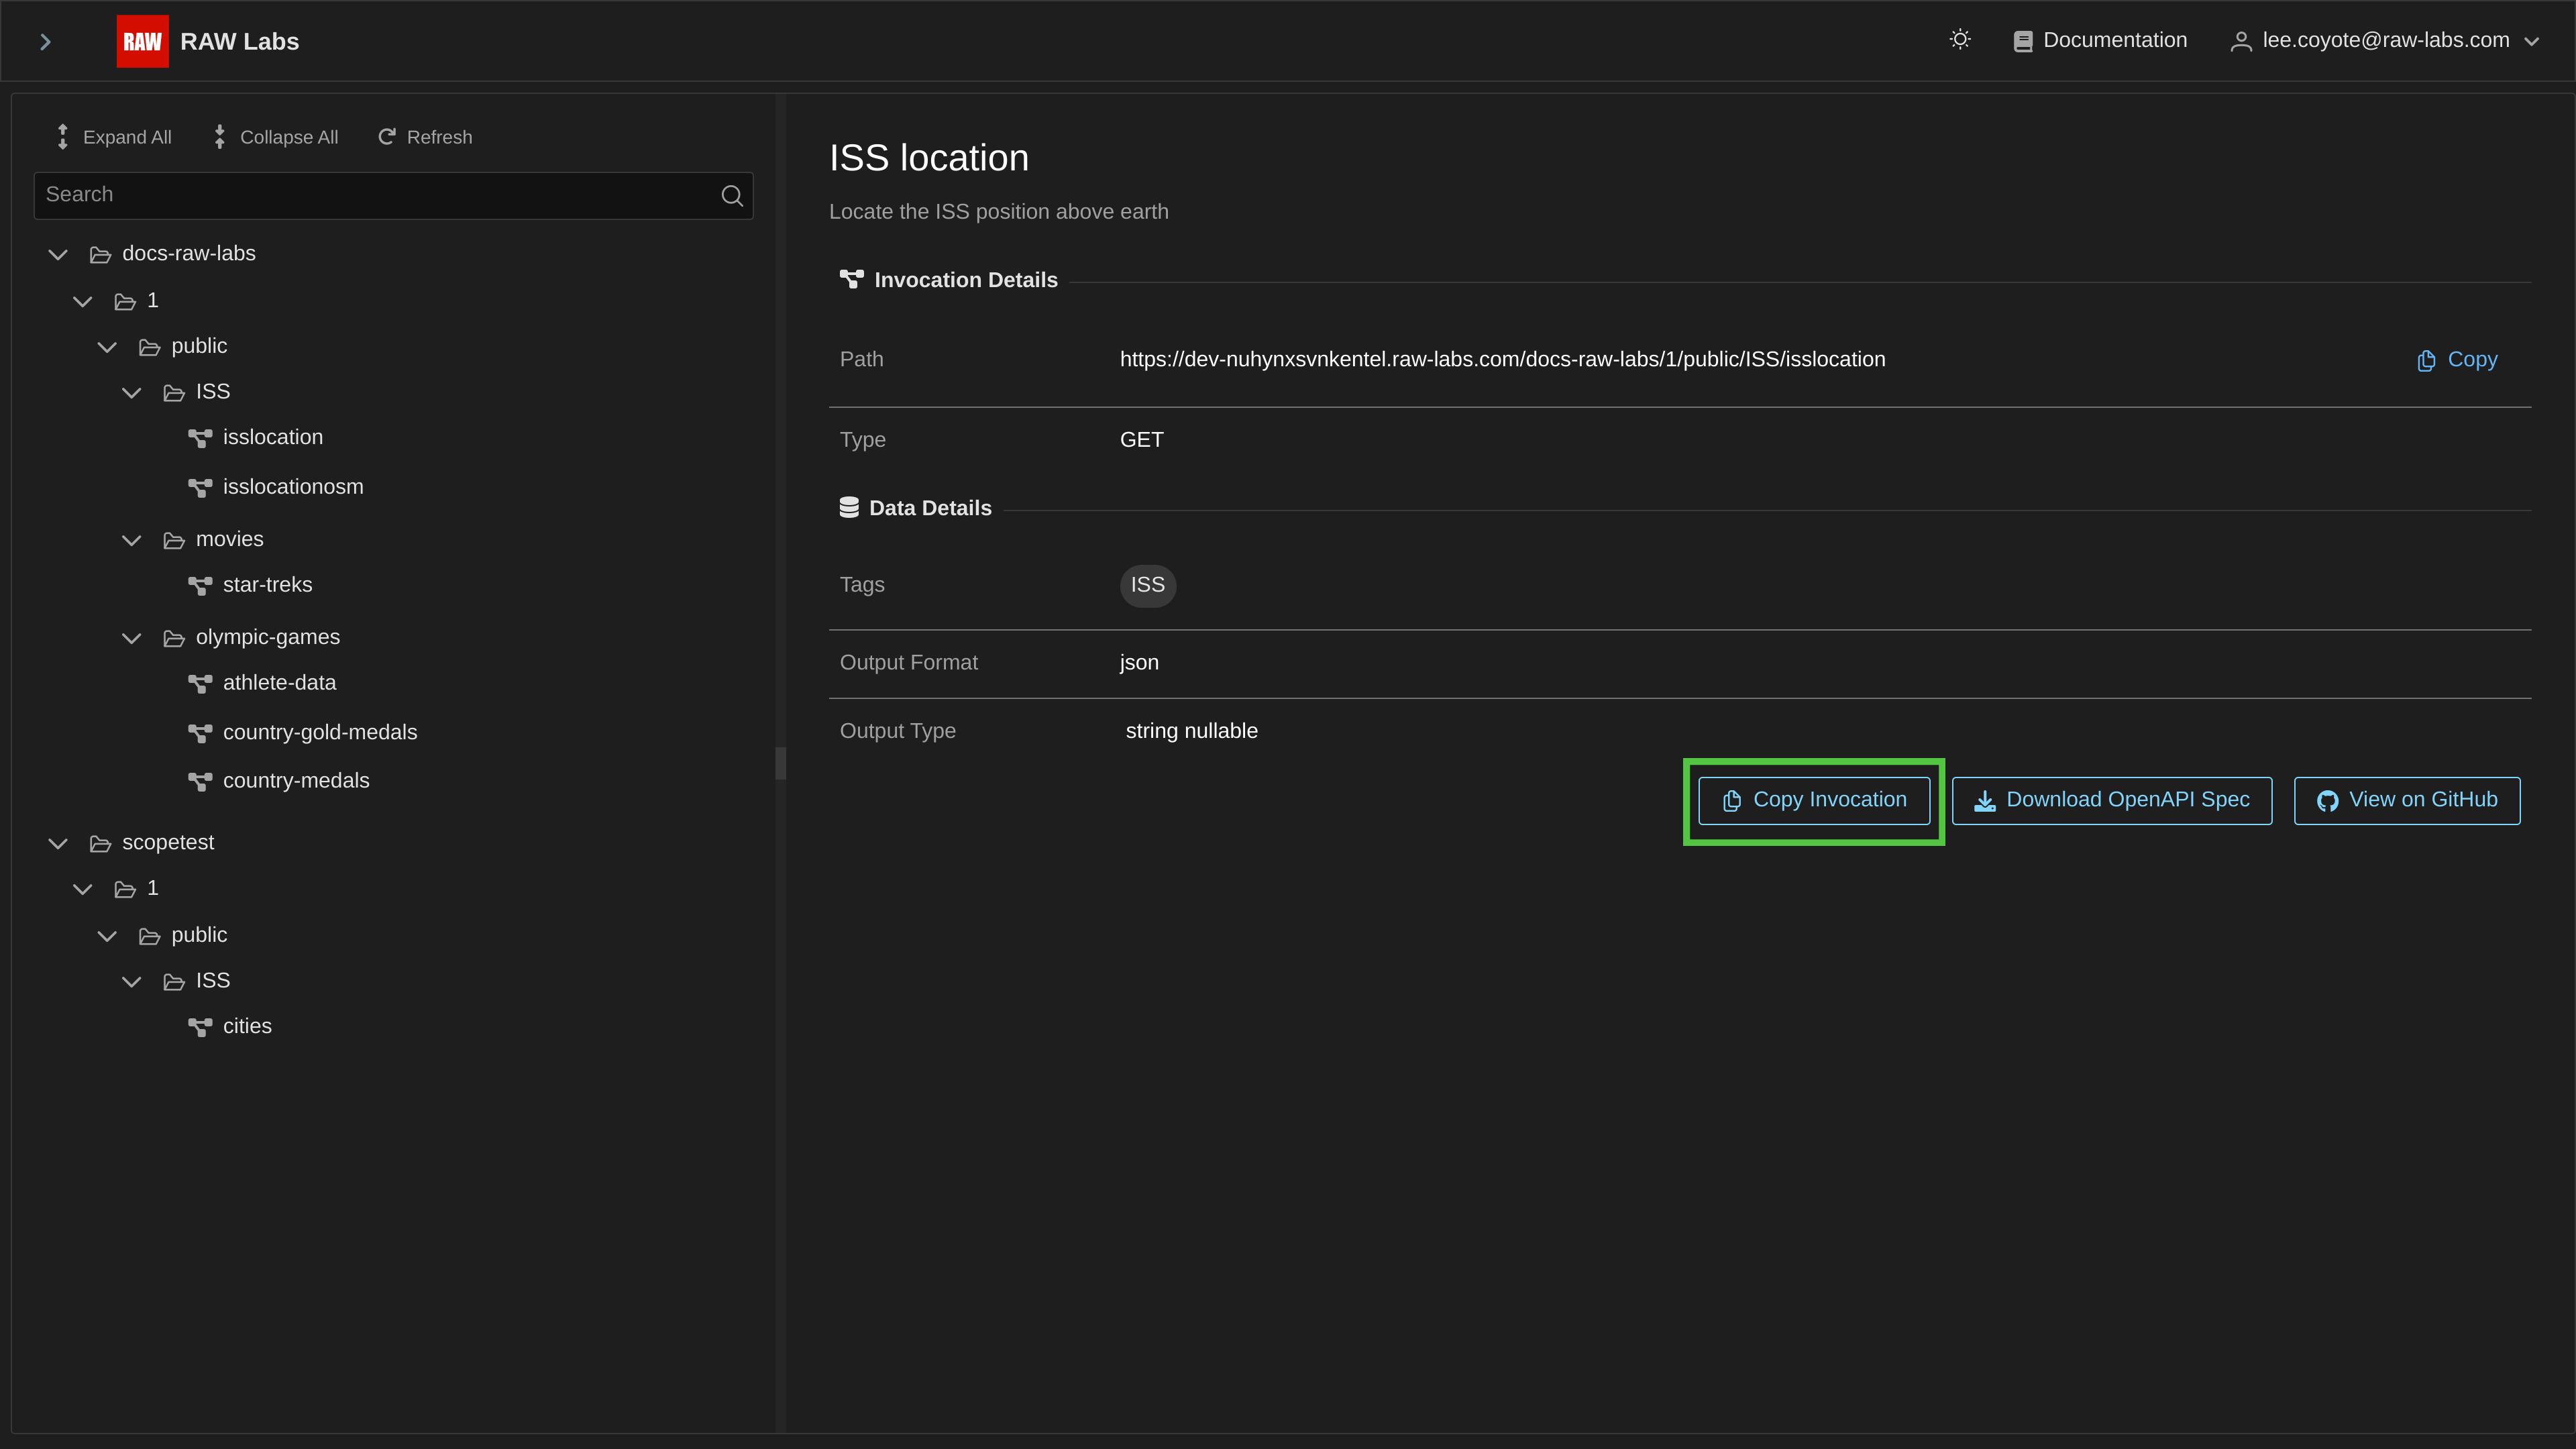Click the ISS folder icon under scopetest
This screenshot has height=1449, width=2576.
pos(174,983)
